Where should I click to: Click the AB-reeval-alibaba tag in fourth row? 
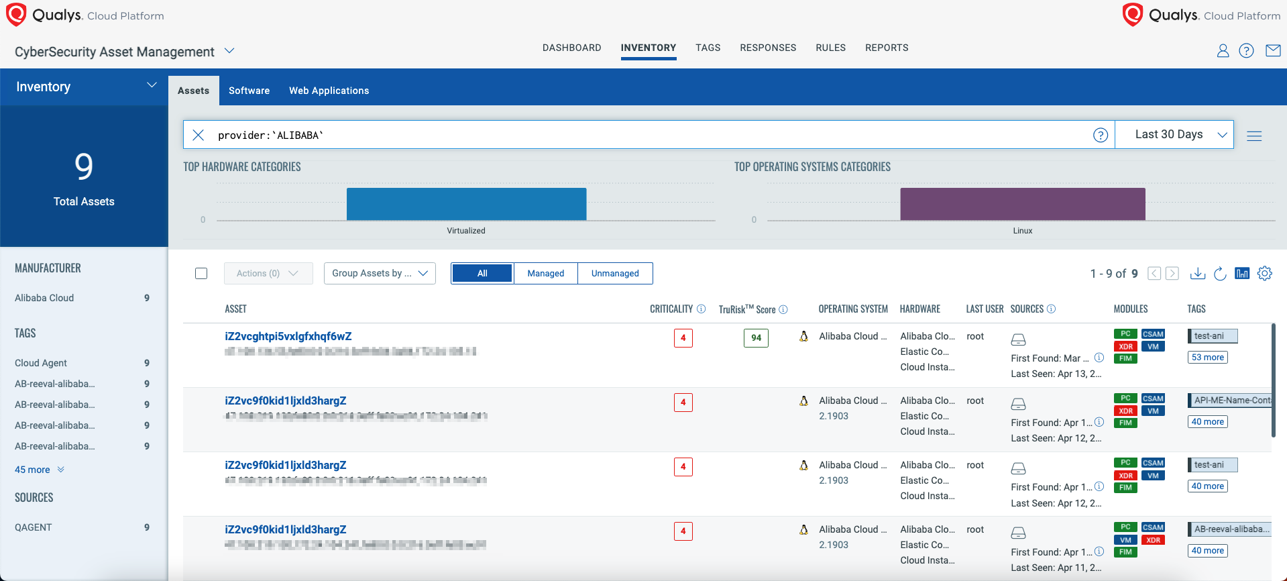click(1229, 529)
